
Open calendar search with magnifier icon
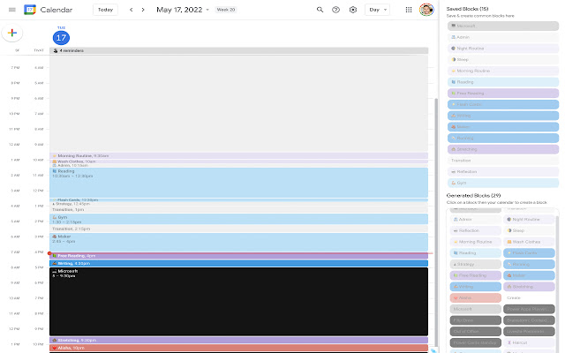[320, 10]
